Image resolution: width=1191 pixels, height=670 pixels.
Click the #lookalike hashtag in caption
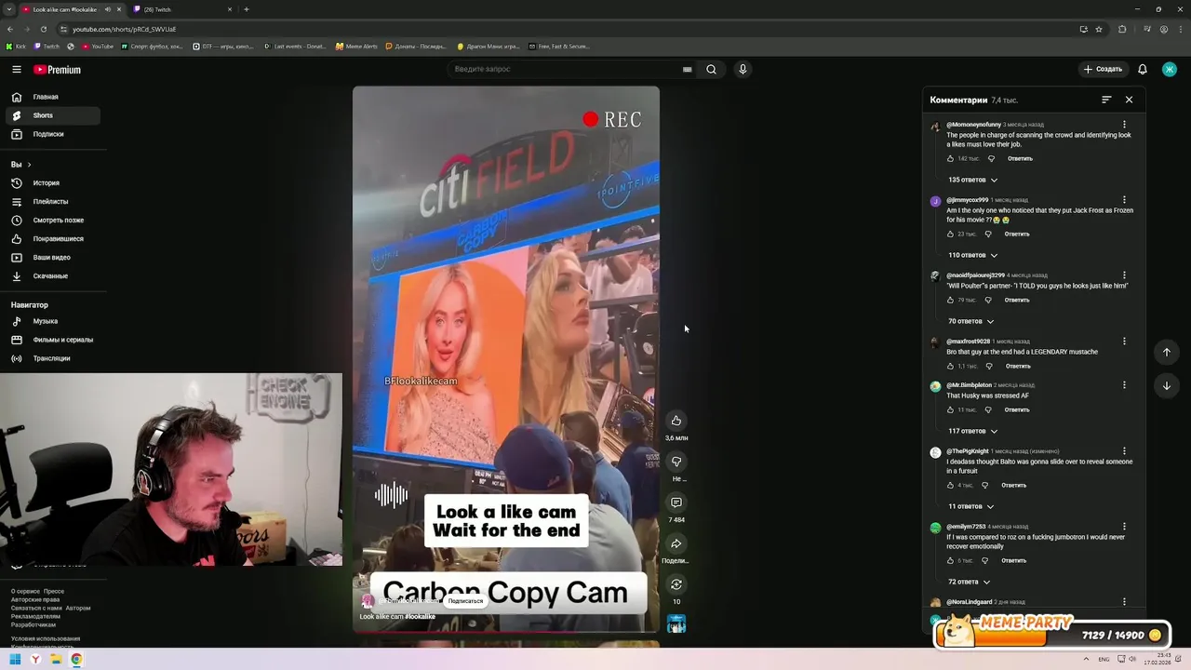[x=420, y=616]
